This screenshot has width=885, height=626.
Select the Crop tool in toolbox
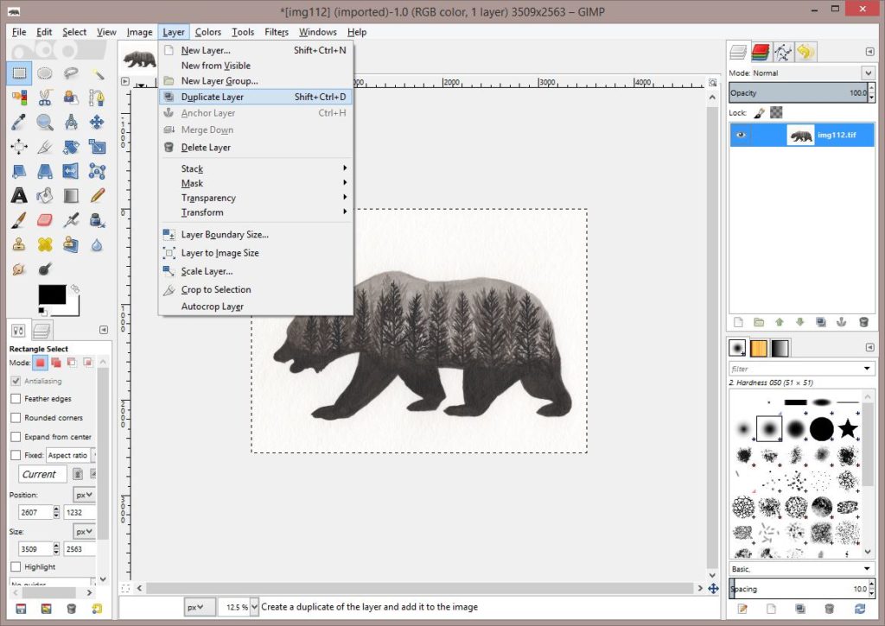(x=45, y=147)
